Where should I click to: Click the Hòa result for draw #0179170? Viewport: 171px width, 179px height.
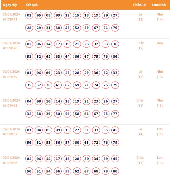(160, 43)
